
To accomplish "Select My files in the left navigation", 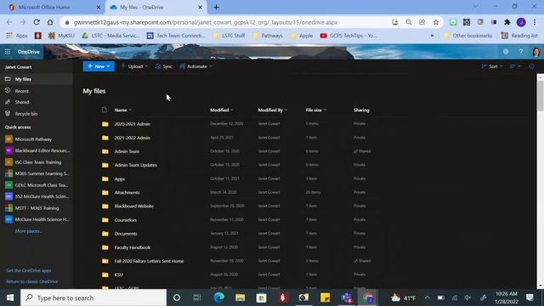I will [x=37, y=79].
